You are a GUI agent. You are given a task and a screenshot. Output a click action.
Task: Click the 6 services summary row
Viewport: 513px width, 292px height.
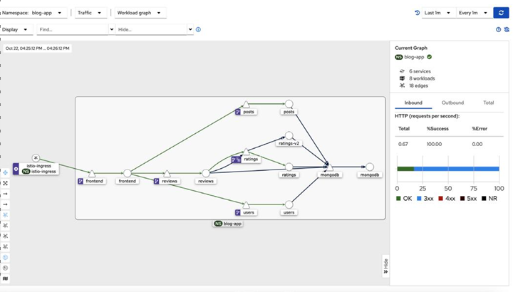[415, 71]
